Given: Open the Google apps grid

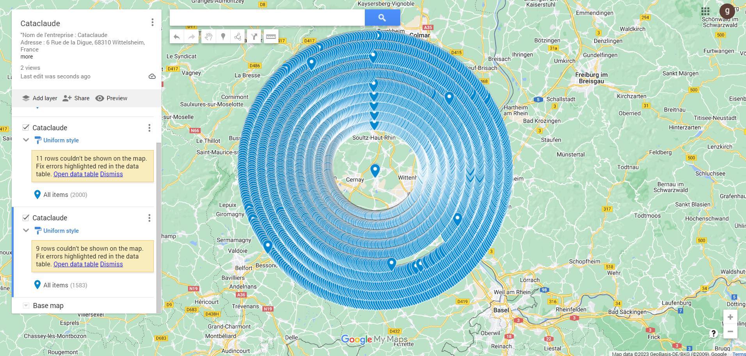Looking at the screenshot, I should pos(705,11).
